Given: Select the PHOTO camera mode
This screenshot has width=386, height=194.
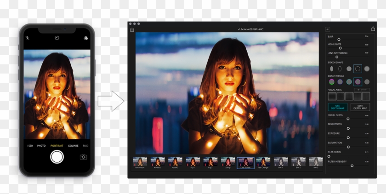Looking at the screenshot, I should point(41,146).
